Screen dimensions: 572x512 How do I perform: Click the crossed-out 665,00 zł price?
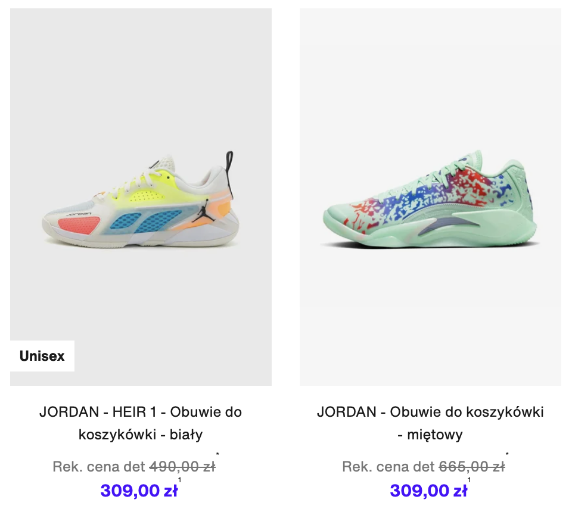pyautogui.click(x=472, y=466)
